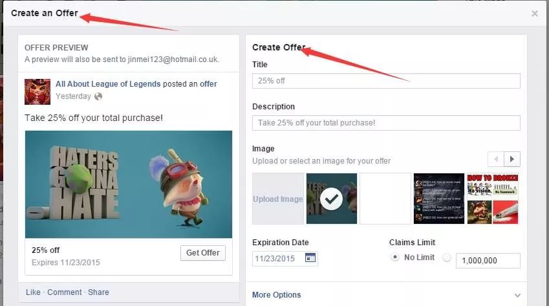Click Share under the offer preview

(x=98, y=292)
